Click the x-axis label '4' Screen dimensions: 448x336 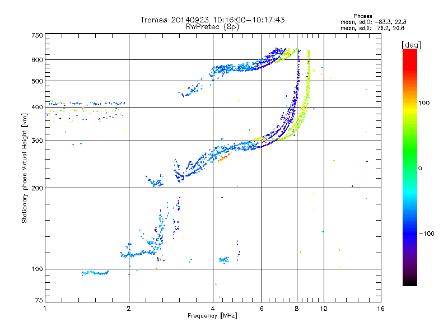click(213, 309)
